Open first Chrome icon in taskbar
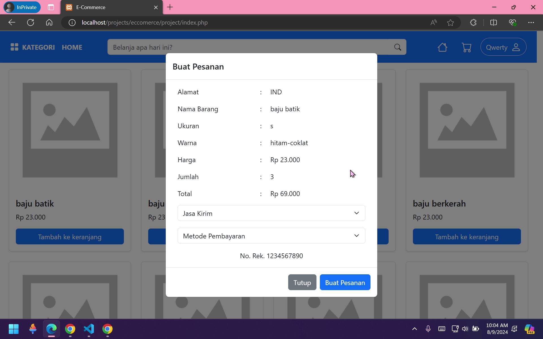The width and height of the screenshot is (543, 339). tap(70, 329)
